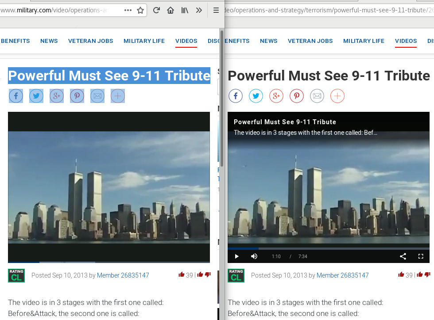Open NEWS in right window nav
This screenshot has height=320, width=434.
(x=268, y=41)
